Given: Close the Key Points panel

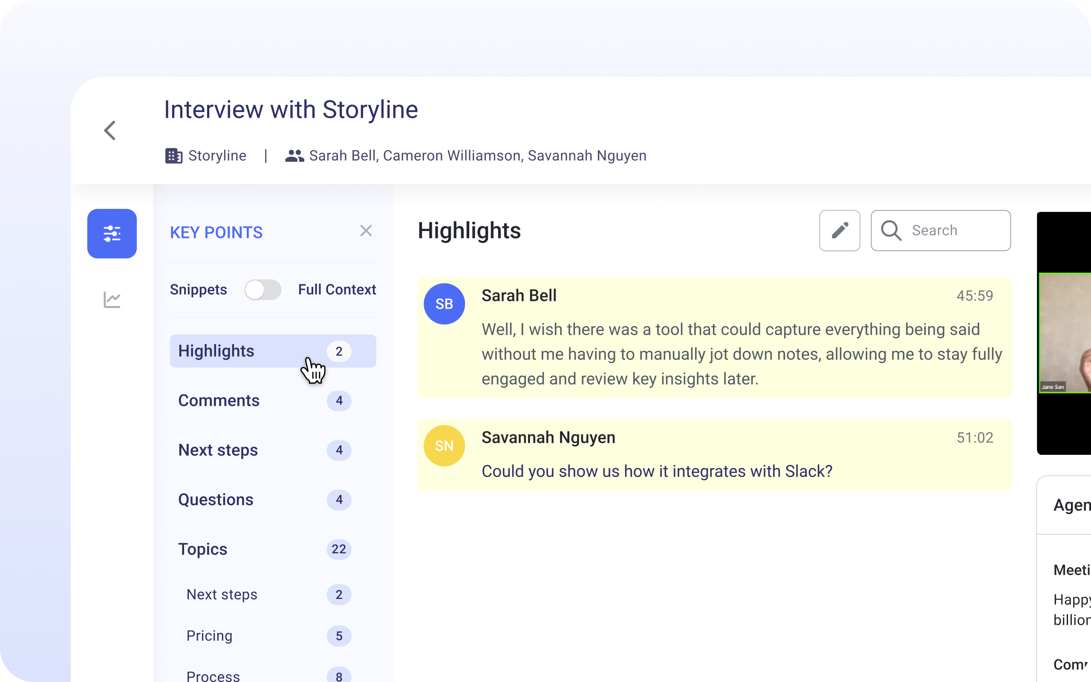Looking at the screenshot, I should click(x=366, y=231).
